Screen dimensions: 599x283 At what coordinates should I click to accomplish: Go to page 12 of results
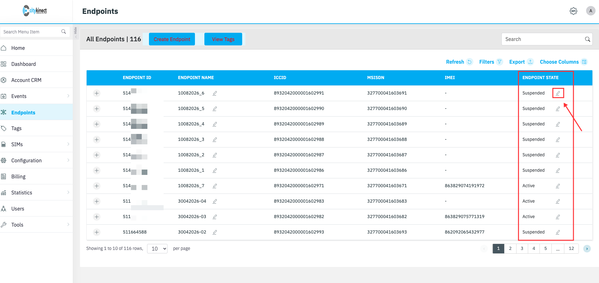coord(571,248)
